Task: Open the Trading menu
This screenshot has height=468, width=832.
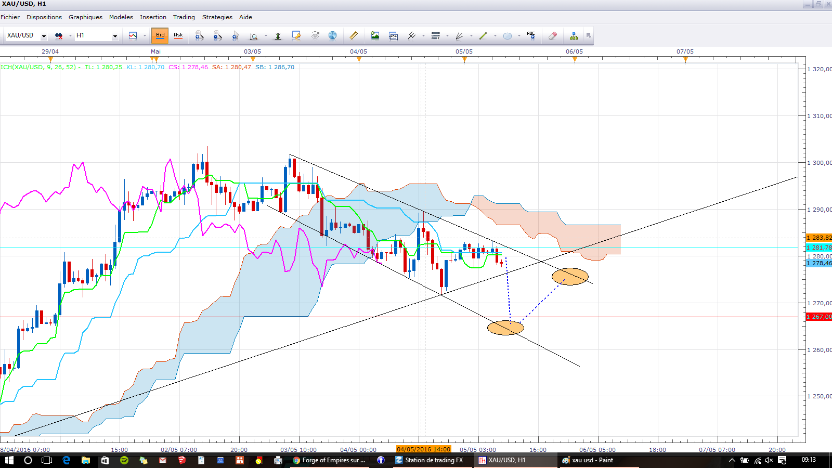Action: [x=184, y=17]
